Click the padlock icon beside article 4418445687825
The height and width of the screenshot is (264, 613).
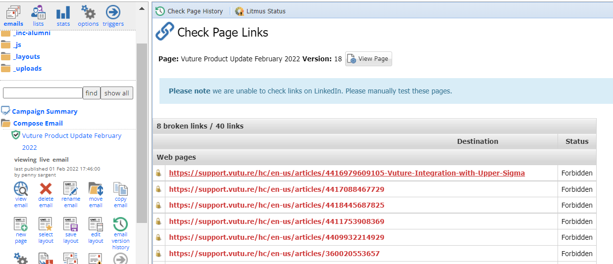(x=158, y=205)
